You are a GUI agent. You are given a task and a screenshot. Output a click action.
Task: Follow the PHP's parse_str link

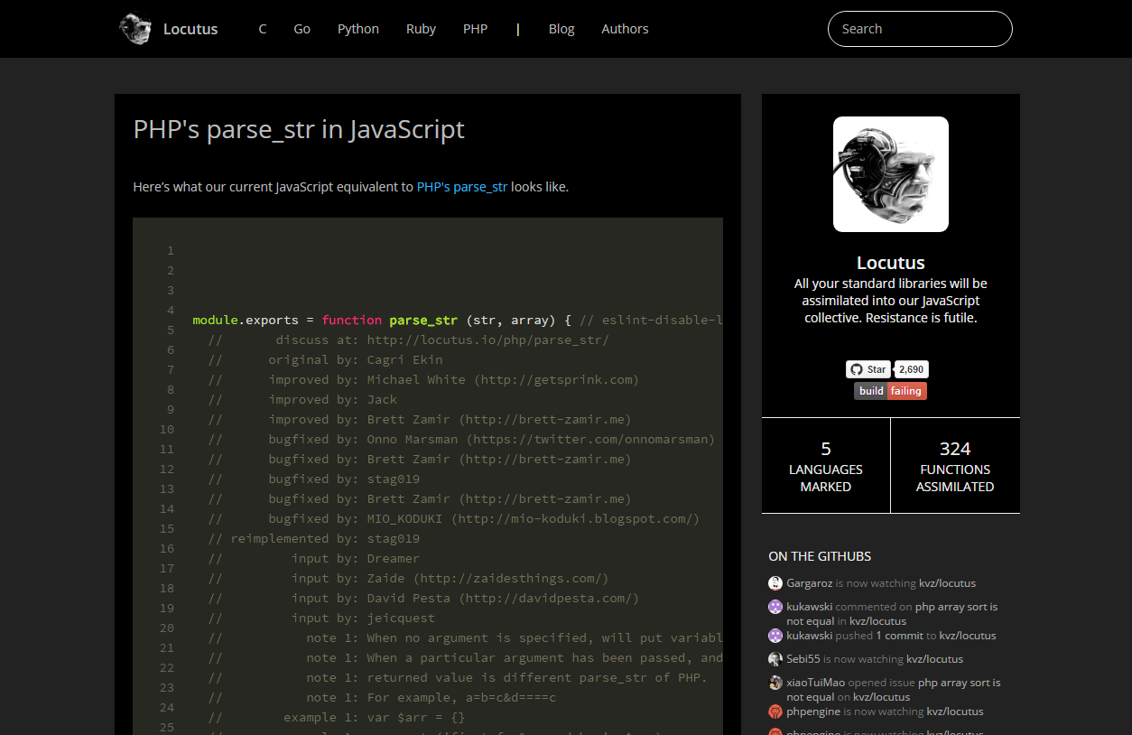(462, 187)
